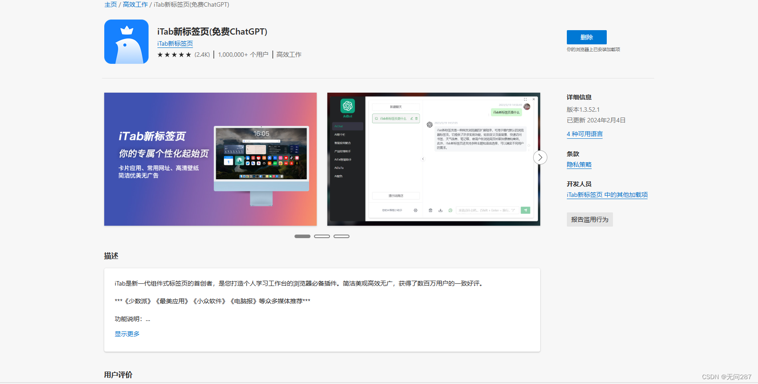The width and height of the screenshot is (758, 384).
Task: Open the iTab新标签页 publisher link
Action: (x=175, y=43)
